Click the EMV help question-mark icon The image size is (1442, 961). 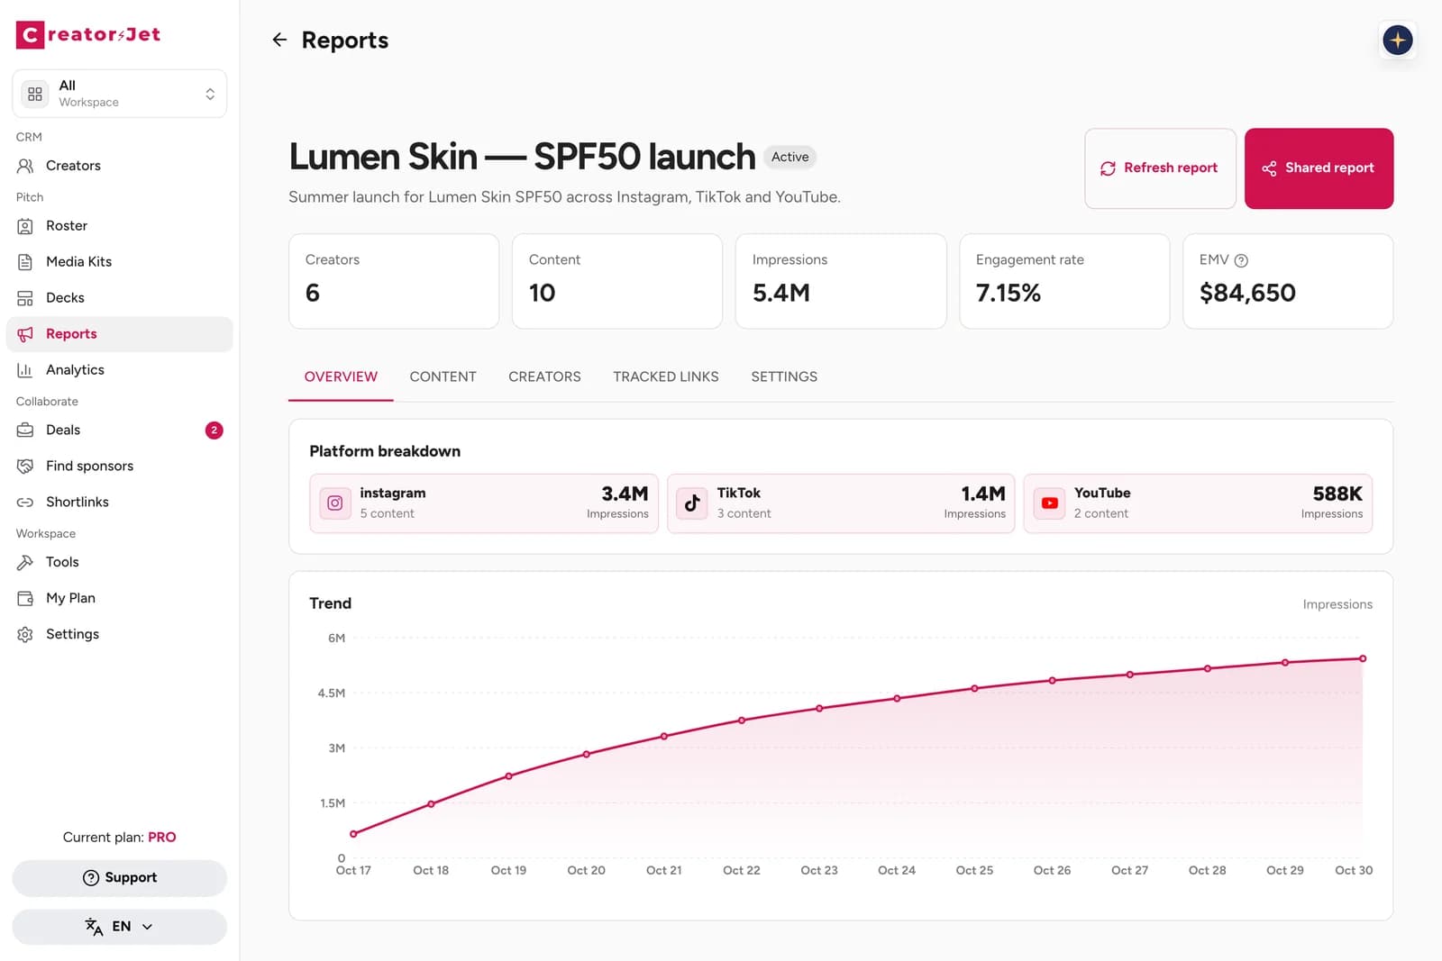(x=1241, y=260)
